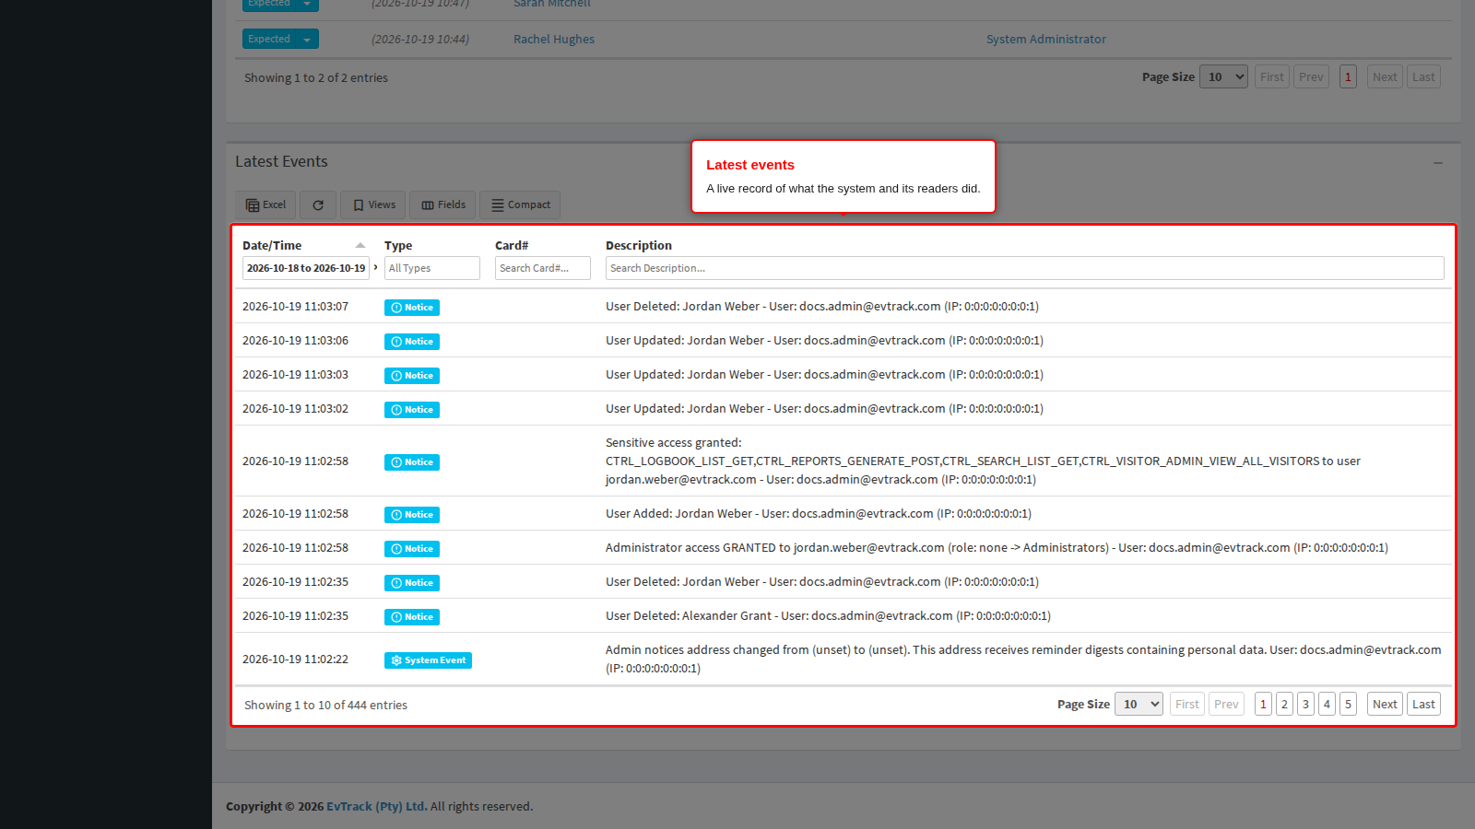Image resolution: width=1475 pixels, height=829 pixels.
Task: Click the Notice badge at 11:03:07
Action: click(412, 308)
